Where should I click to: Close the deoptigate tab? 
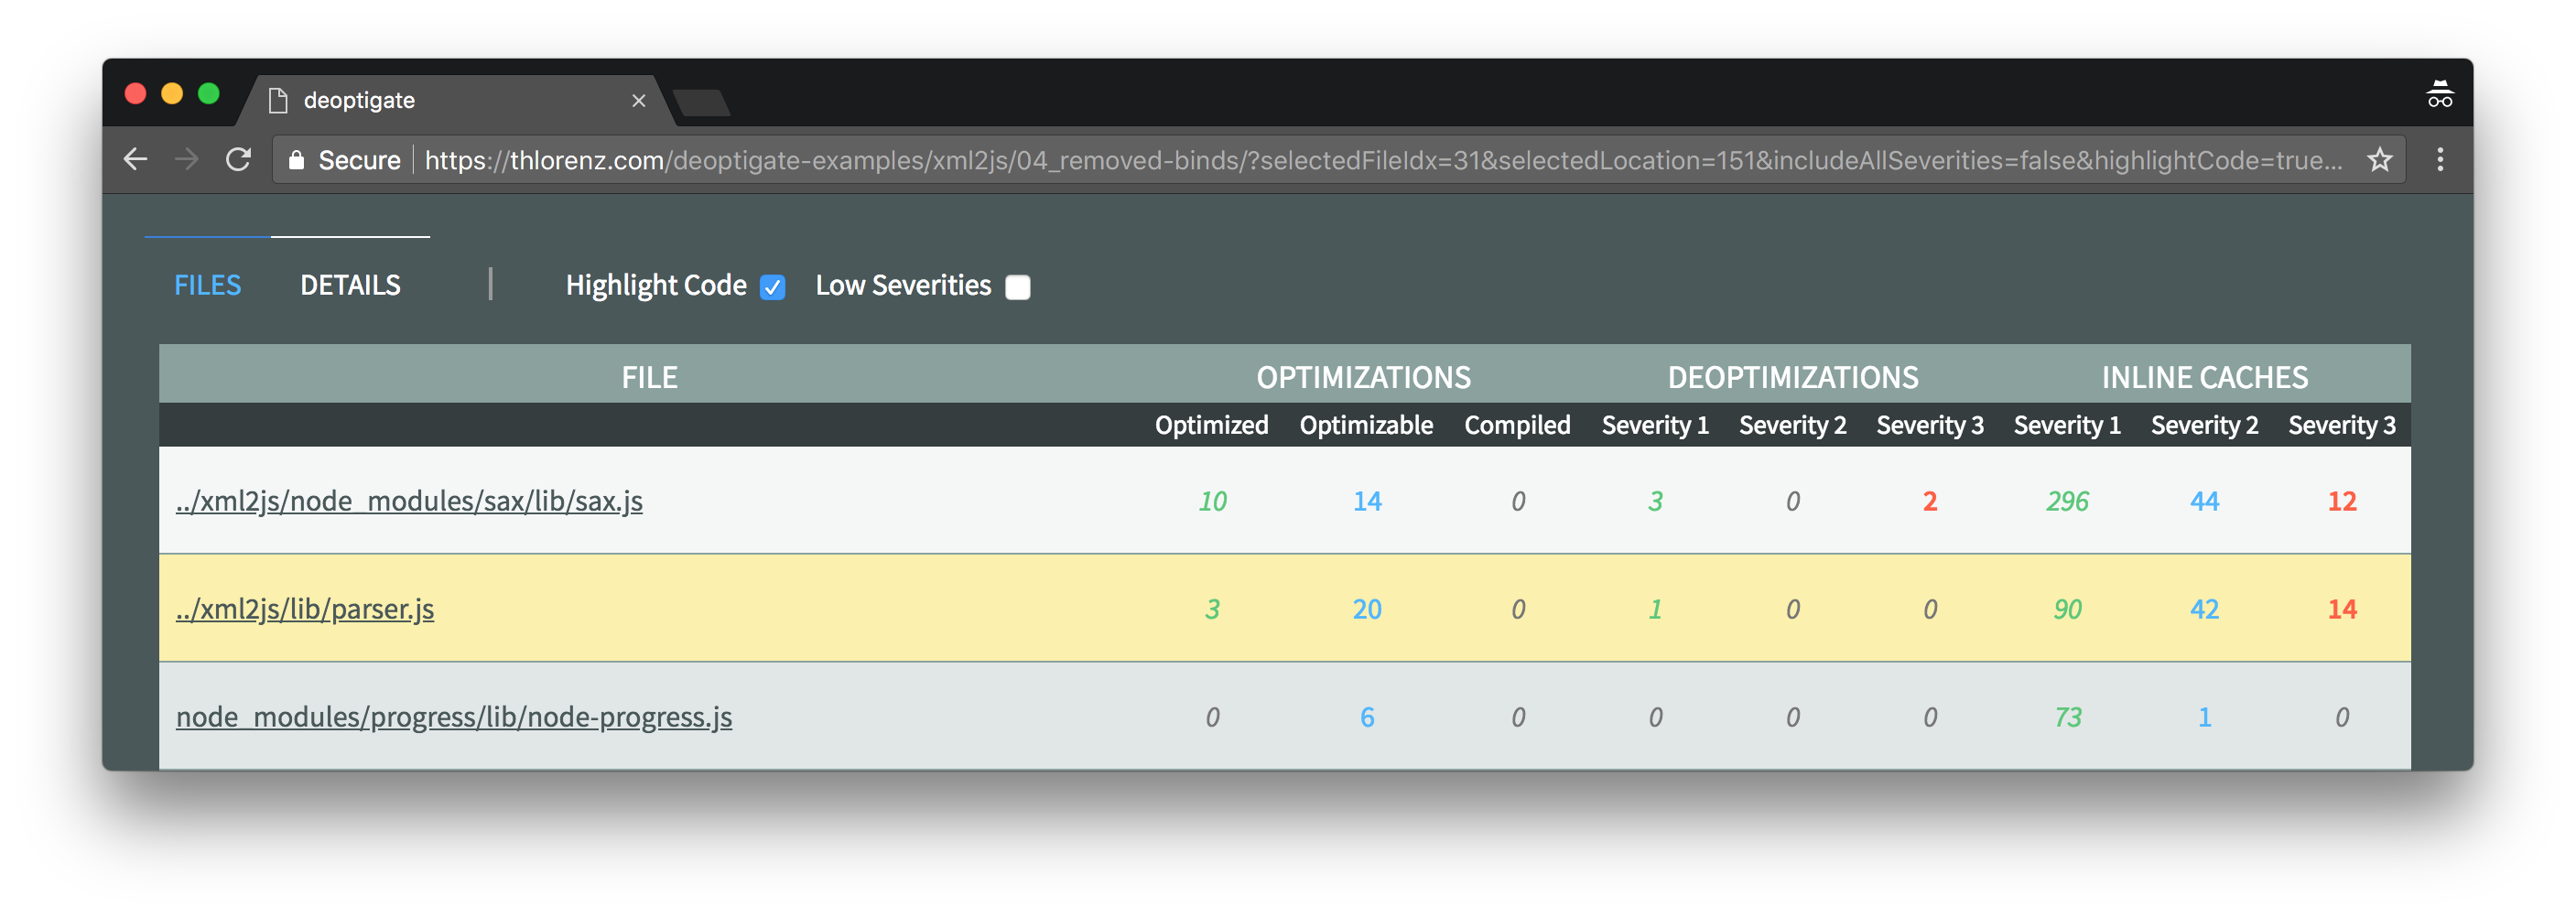639,100
